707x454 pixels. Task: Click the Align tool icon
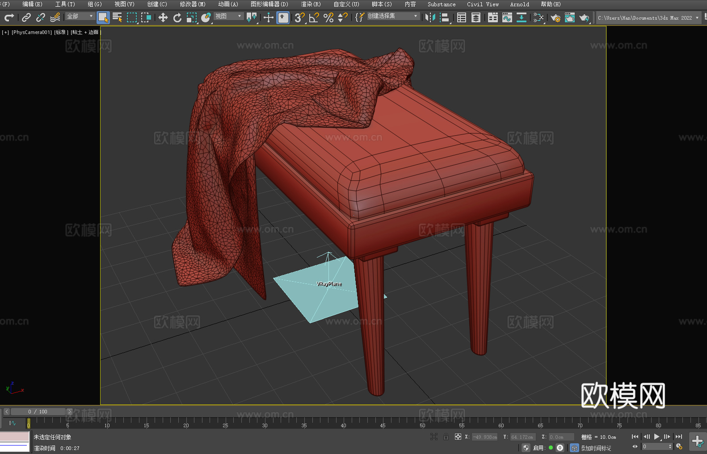point(445,17)
